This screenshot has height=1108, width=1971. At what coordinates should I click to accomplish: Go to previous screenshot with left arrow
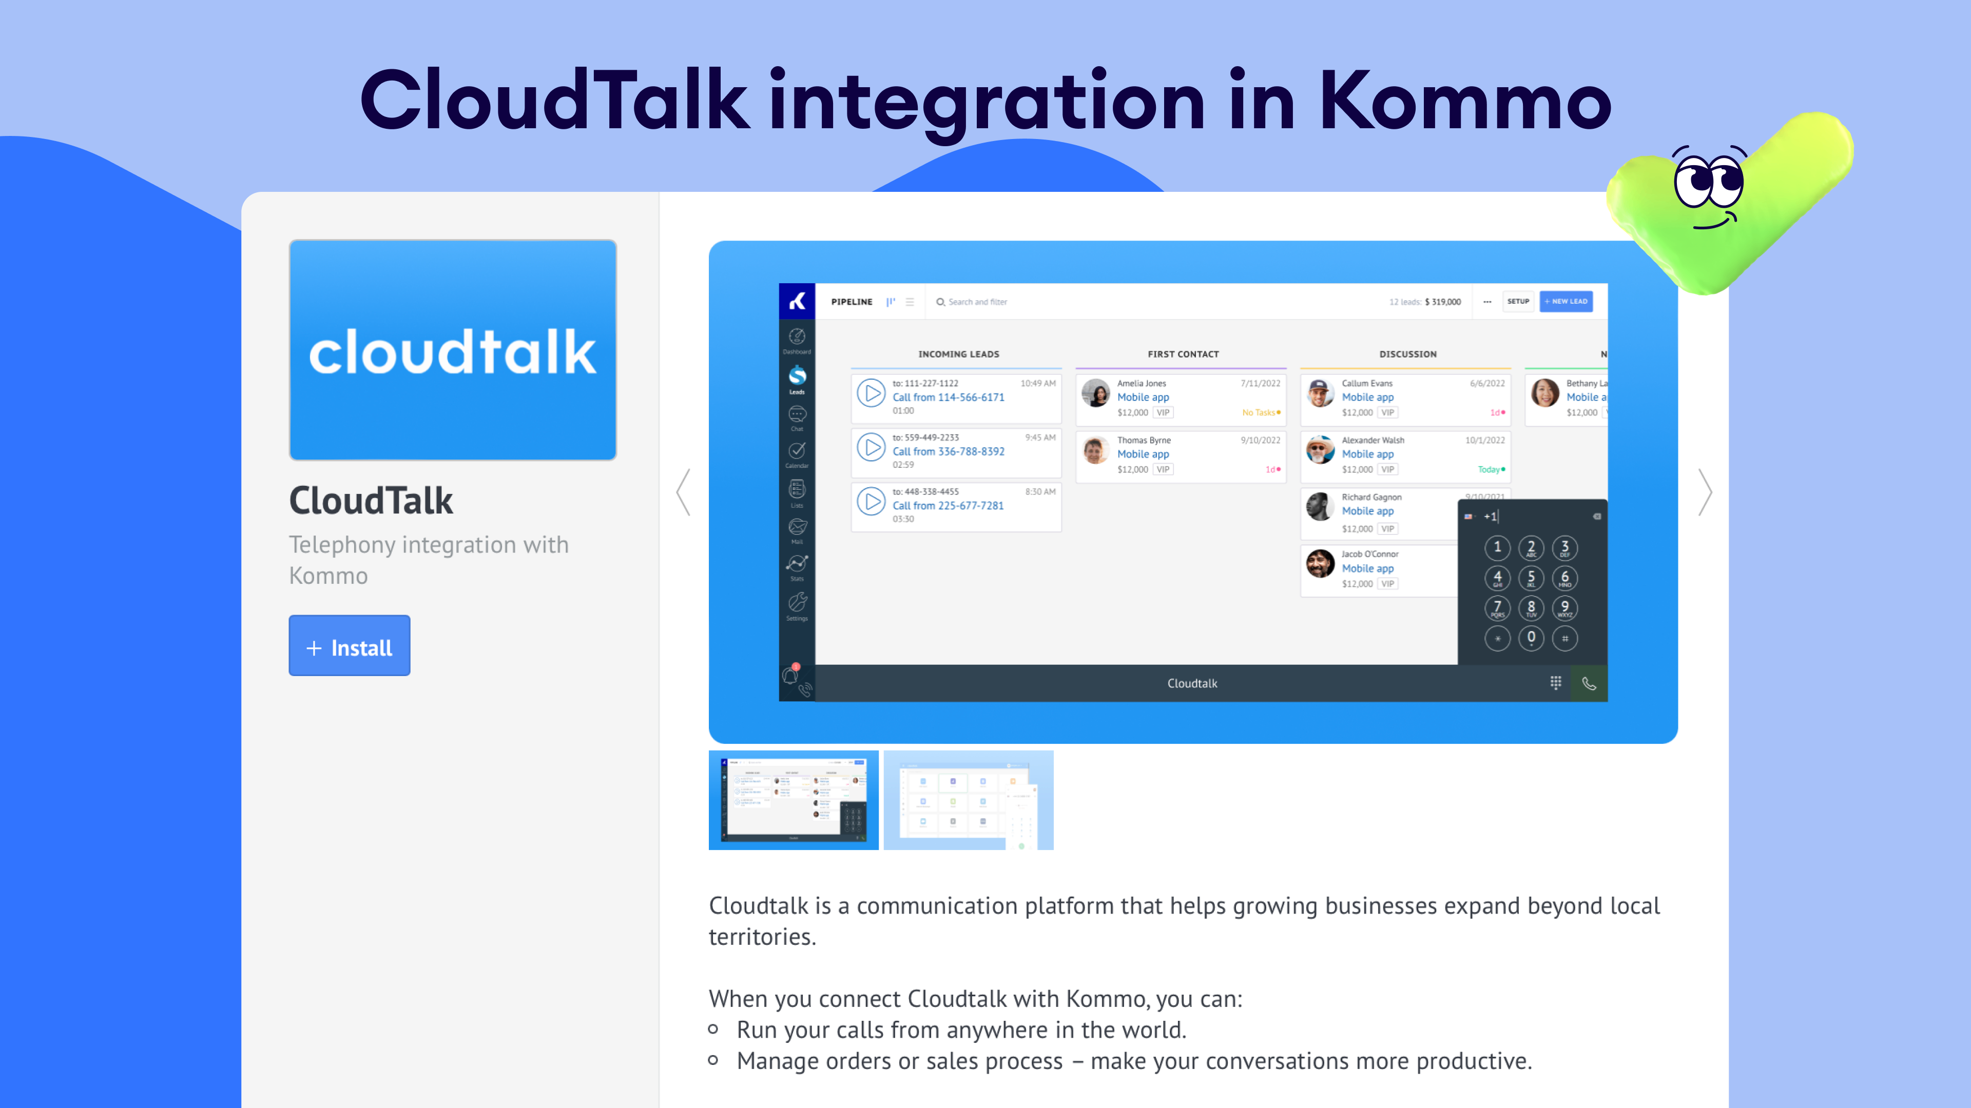[683, 492]
